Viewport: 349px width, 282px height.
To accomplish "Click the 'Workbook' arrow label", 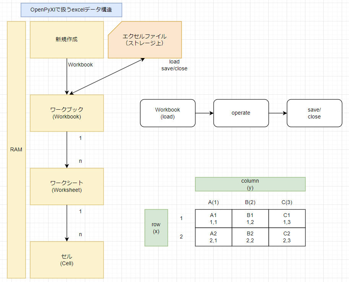I will (80, 65).
